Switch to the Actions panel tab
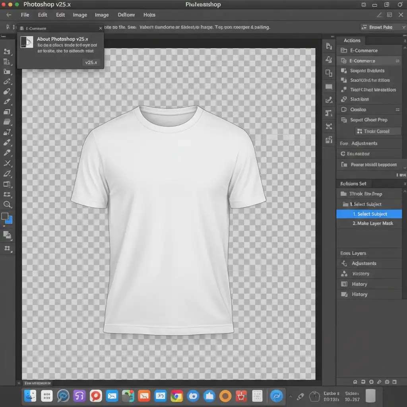This screenshot has height=407, width=407. (x=352, y=41)
